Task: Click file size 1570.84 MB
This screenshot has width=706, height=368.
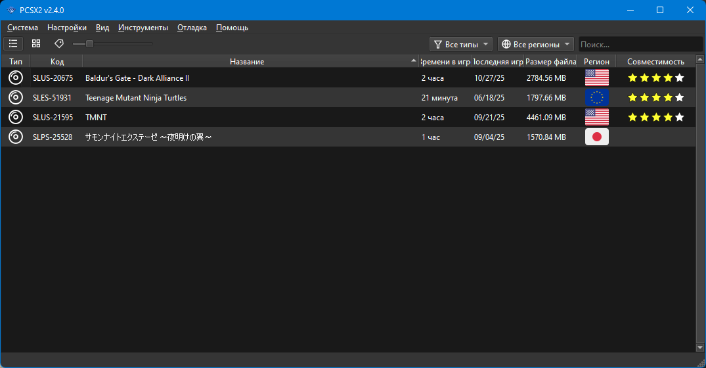Action: click(x=546, y=137)
